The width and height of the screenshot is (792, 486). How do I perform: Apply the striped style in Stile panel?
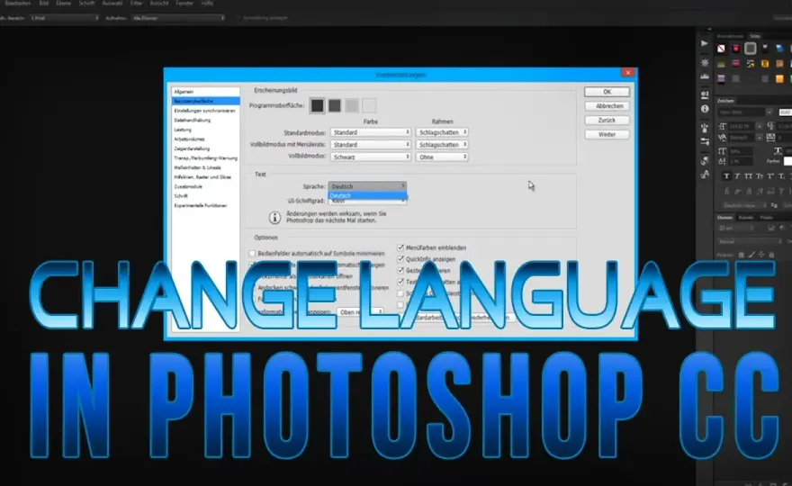point(751,64)
